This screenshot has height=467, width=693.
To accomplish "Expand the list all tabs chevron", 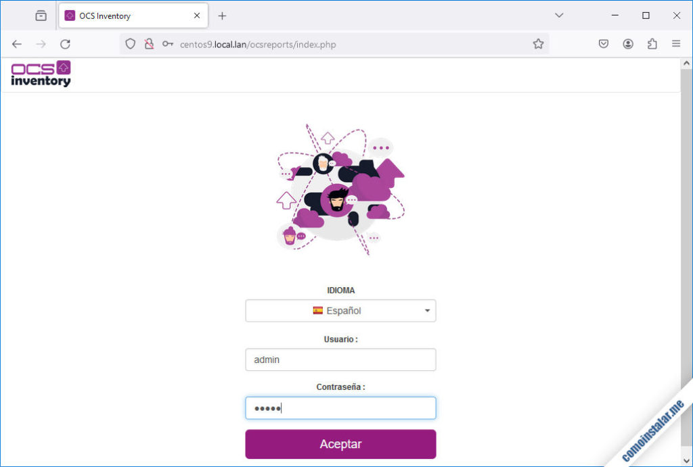I will 558,16.
